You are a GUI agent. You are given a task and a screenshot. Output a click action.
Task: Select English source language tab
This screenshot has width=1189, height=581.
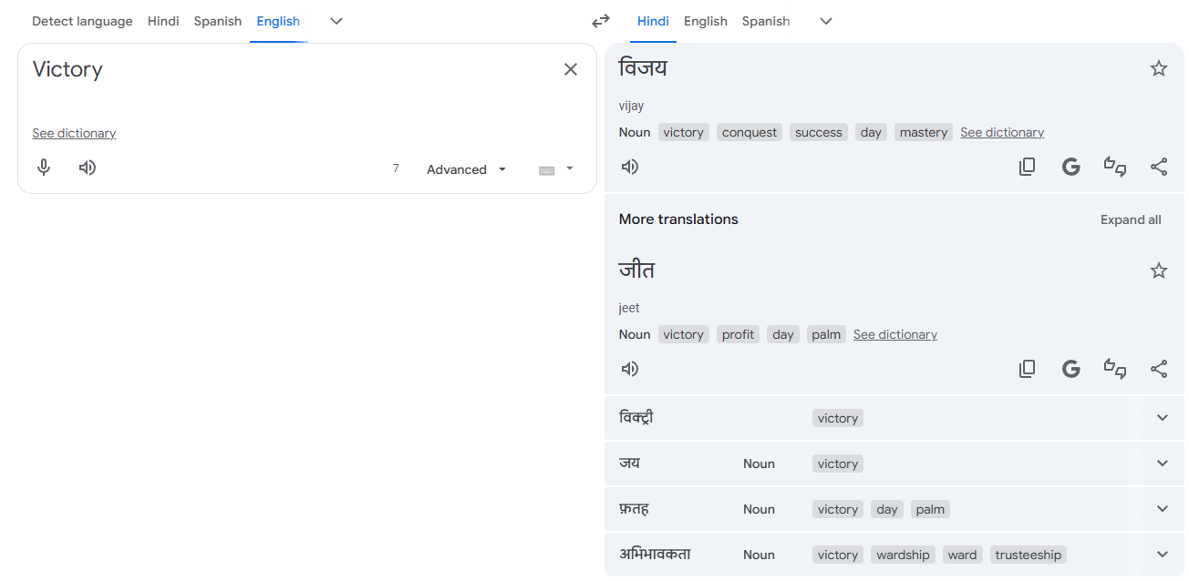click(278, 21)
